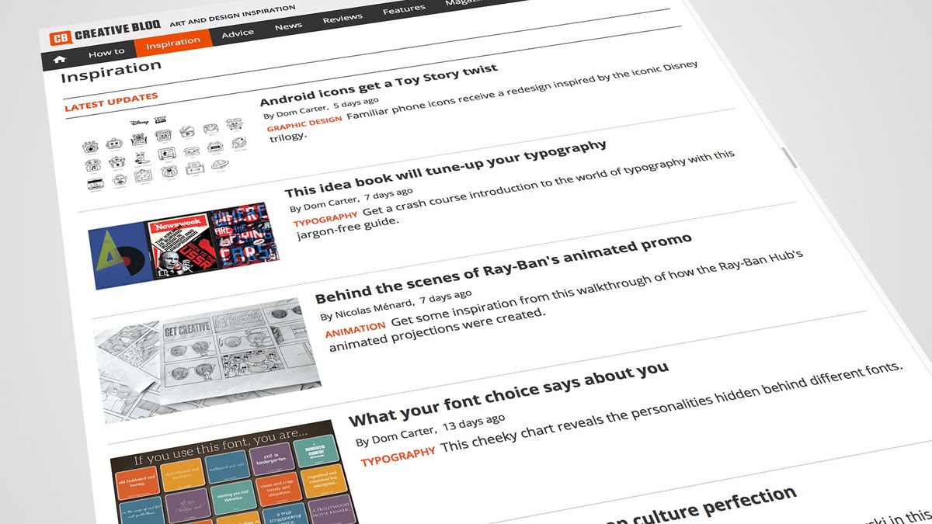Open the 'Features' section

pos(403,9)
